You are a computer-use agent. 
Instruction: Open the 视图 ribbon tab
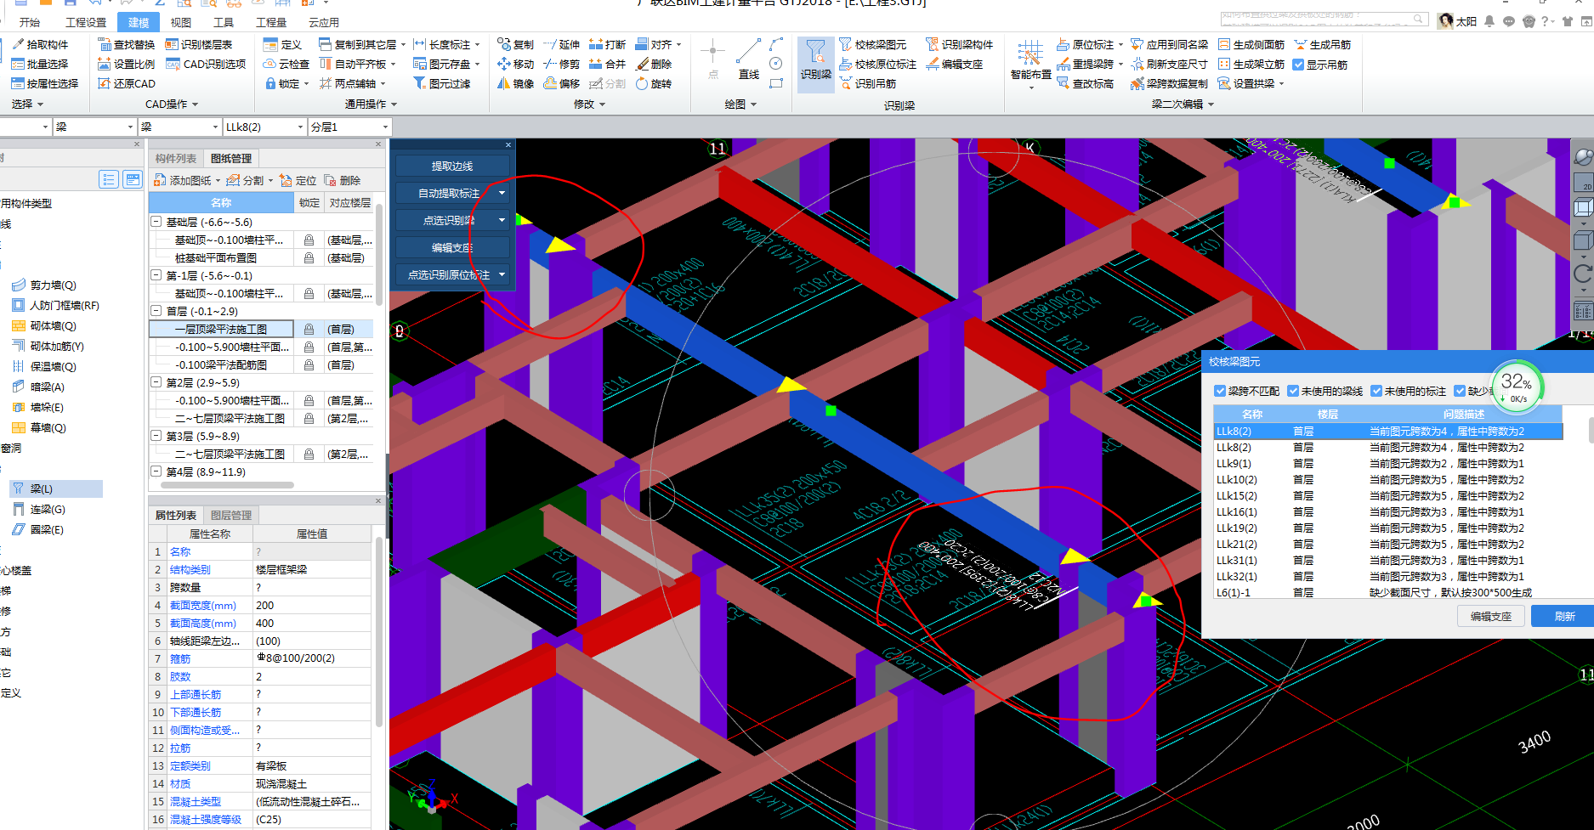pyautogui.click(x=181, y=22)
